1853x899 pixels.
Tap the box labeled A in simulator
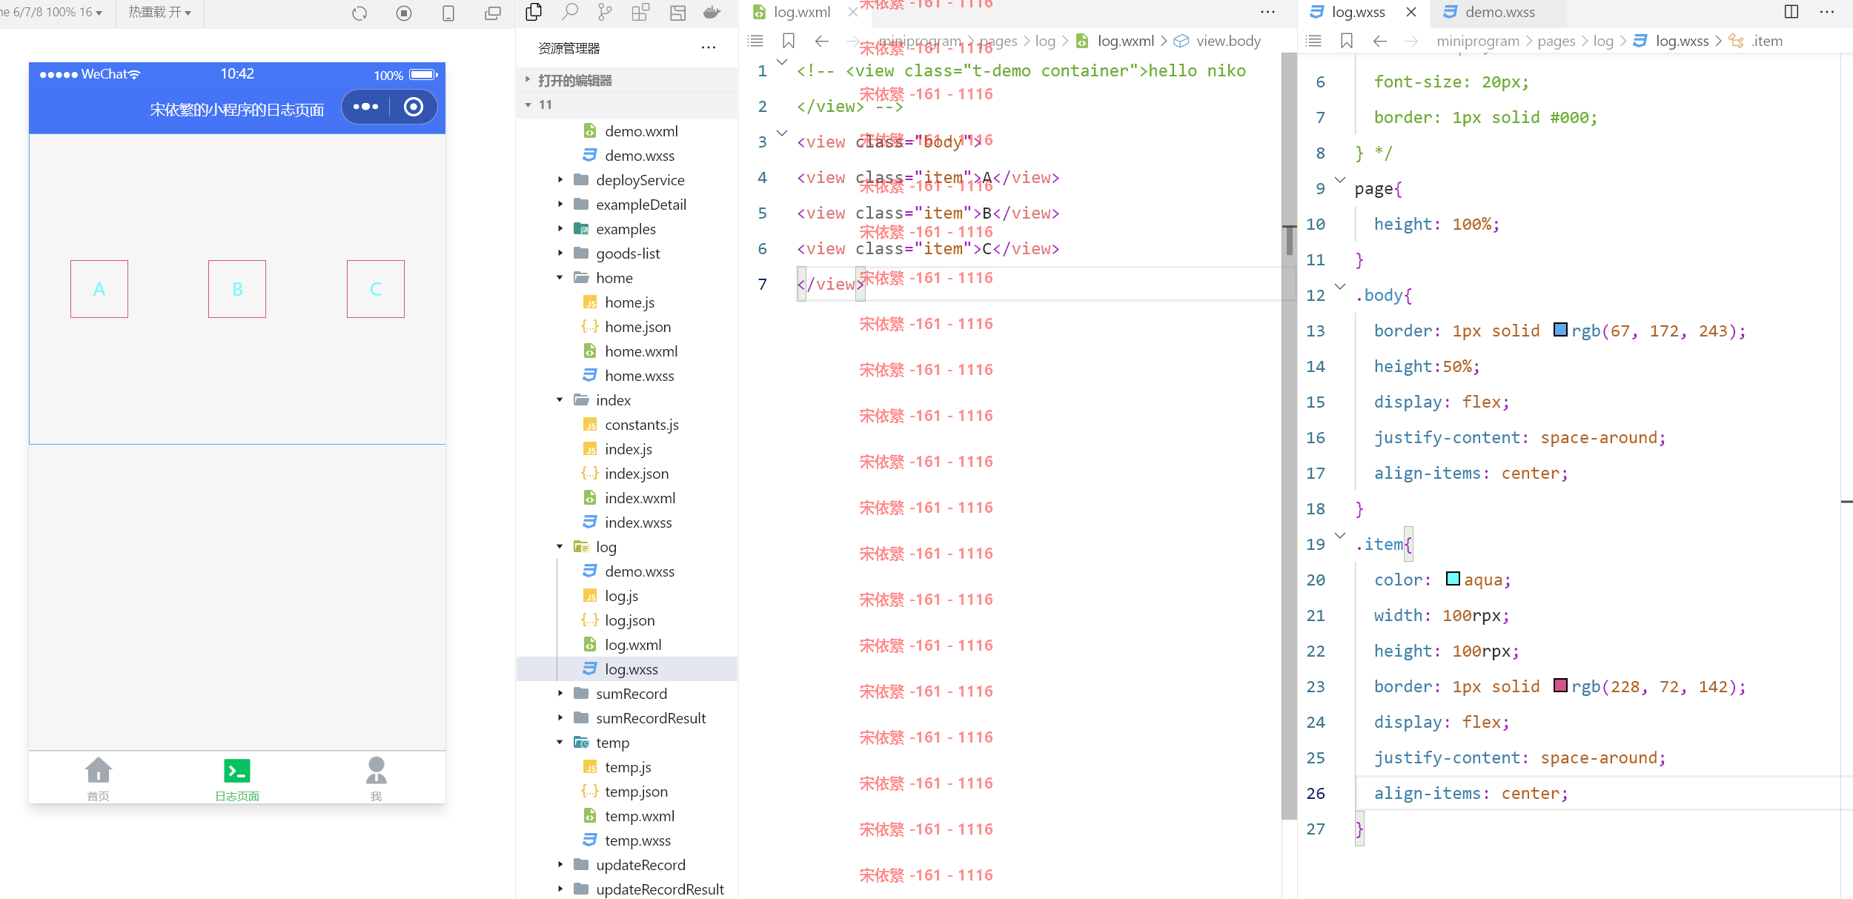tap(99, 289)
